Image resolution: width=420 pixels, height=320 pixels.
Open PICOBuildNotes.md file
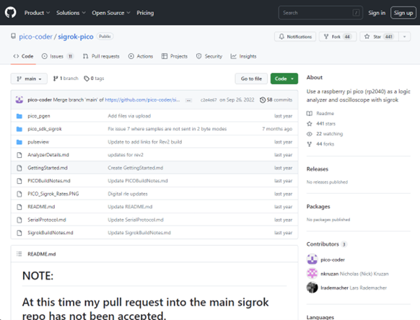point(49,181)
